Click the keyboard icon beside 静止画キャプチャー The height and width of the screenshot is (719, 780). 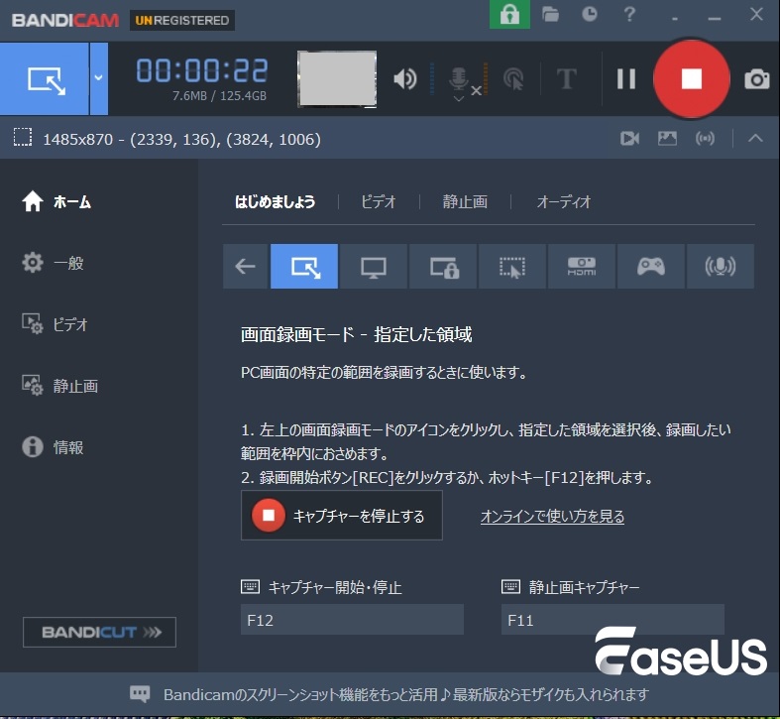pyautogui.click(x=510, y=586)
